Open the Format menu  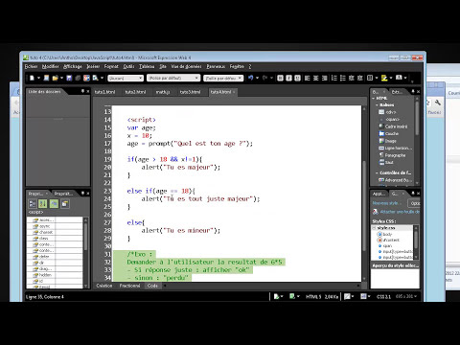coord(111,66)
